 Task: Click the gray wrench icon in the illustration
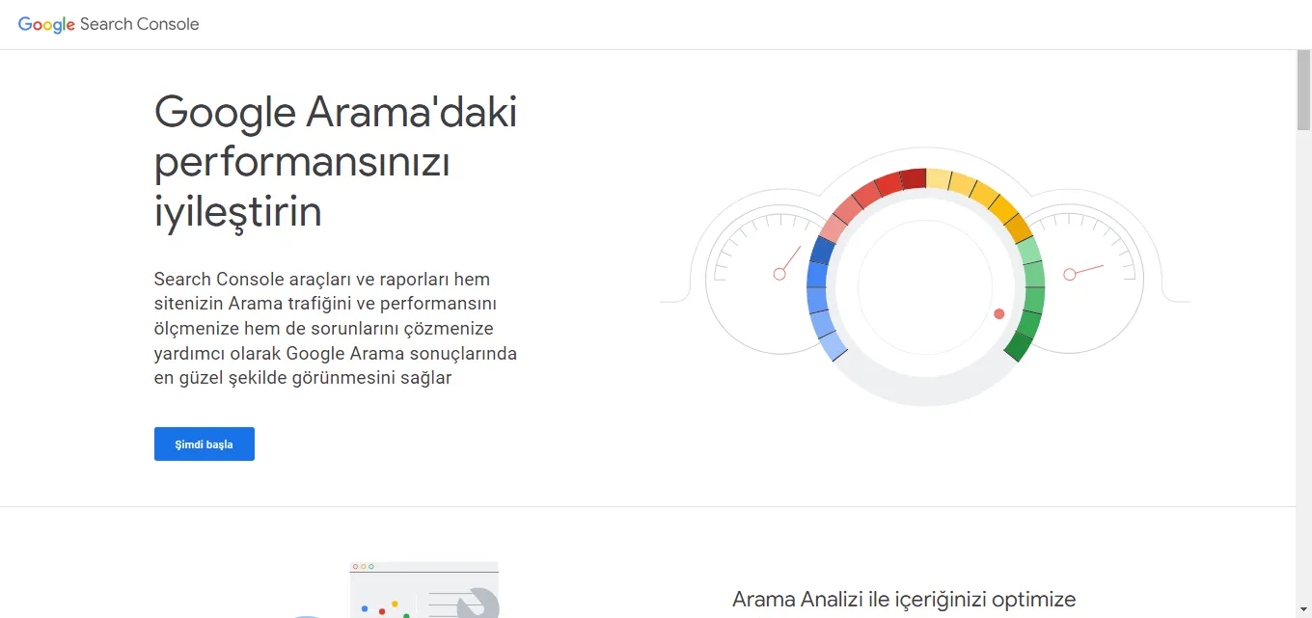[x=478, y=605]
